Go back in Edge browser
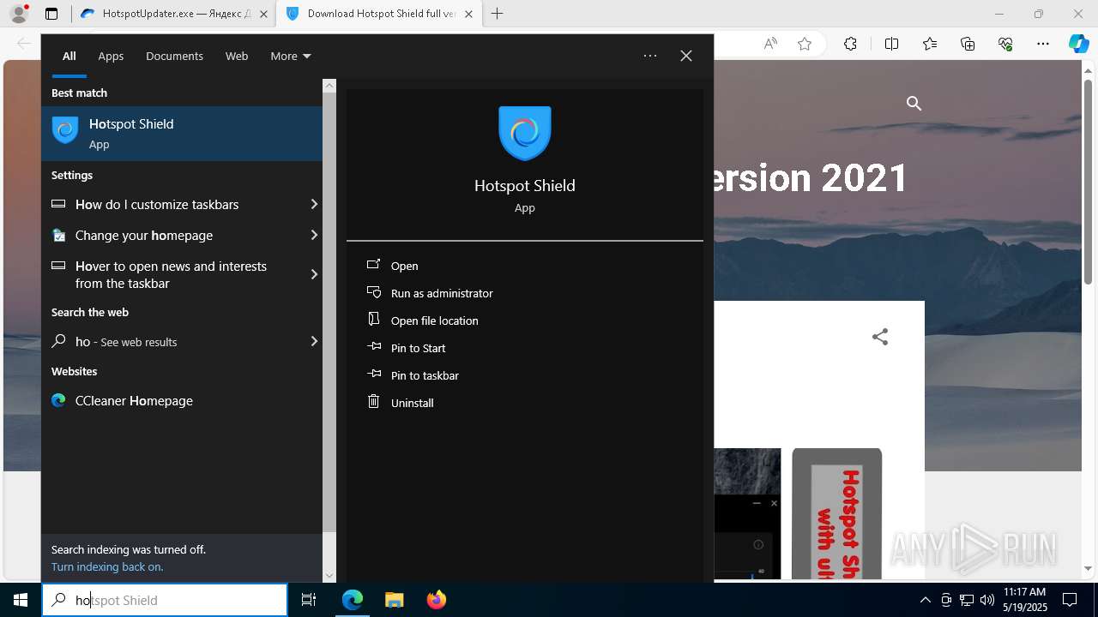 click(24, 44)
